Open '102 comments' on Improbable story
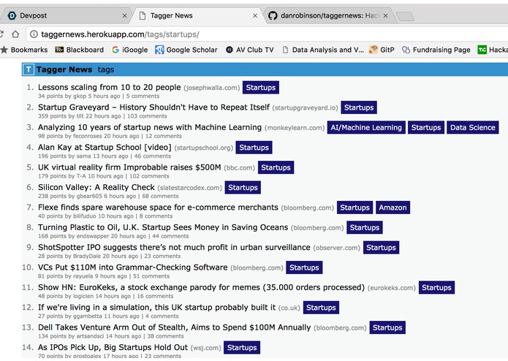508x361 pixels. tap(149, 176)
